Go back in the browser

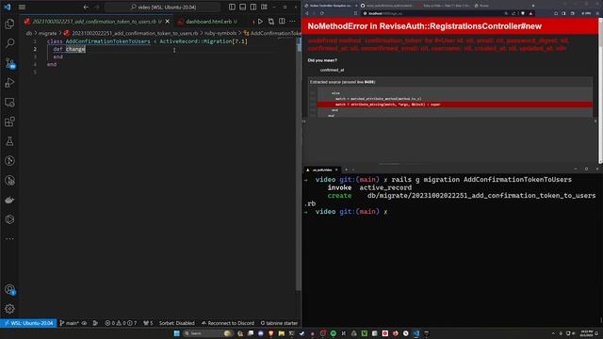(307, 13)
